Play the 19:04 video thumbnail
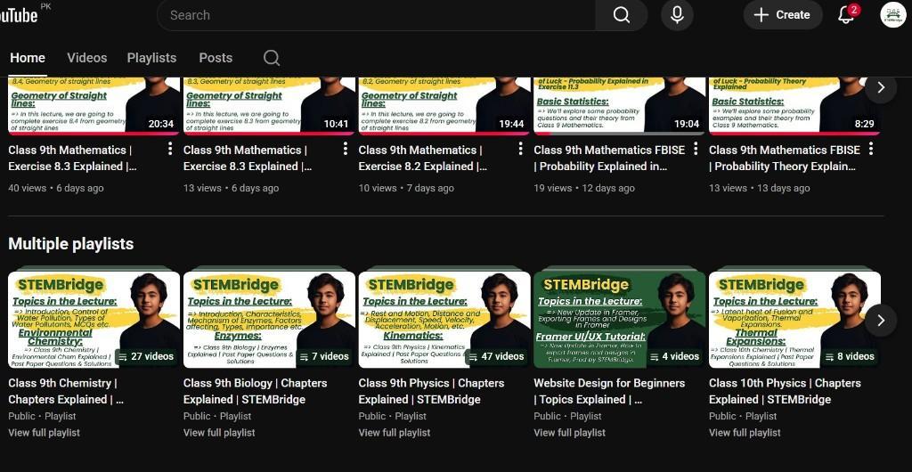This screenshot has height=472, width=912. click(x=620, y=106)
